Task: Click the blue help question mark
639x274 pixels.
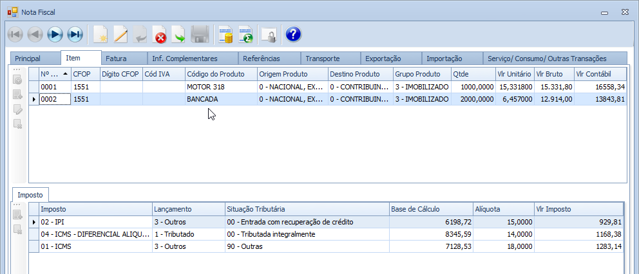Action: (x=293, y=34)
